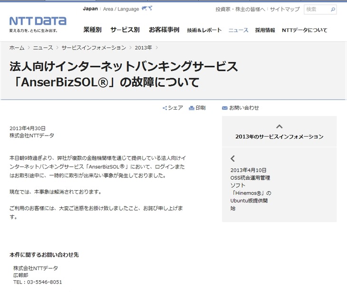Open the ニュース menu

tap(238, 30)
